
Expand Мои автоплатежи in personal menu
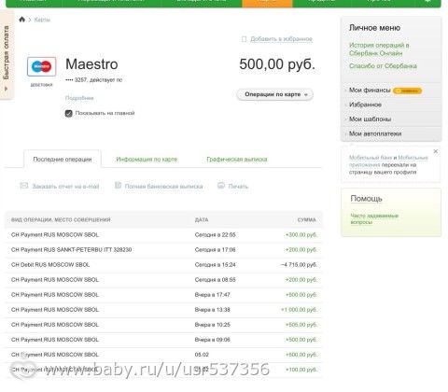375,133
